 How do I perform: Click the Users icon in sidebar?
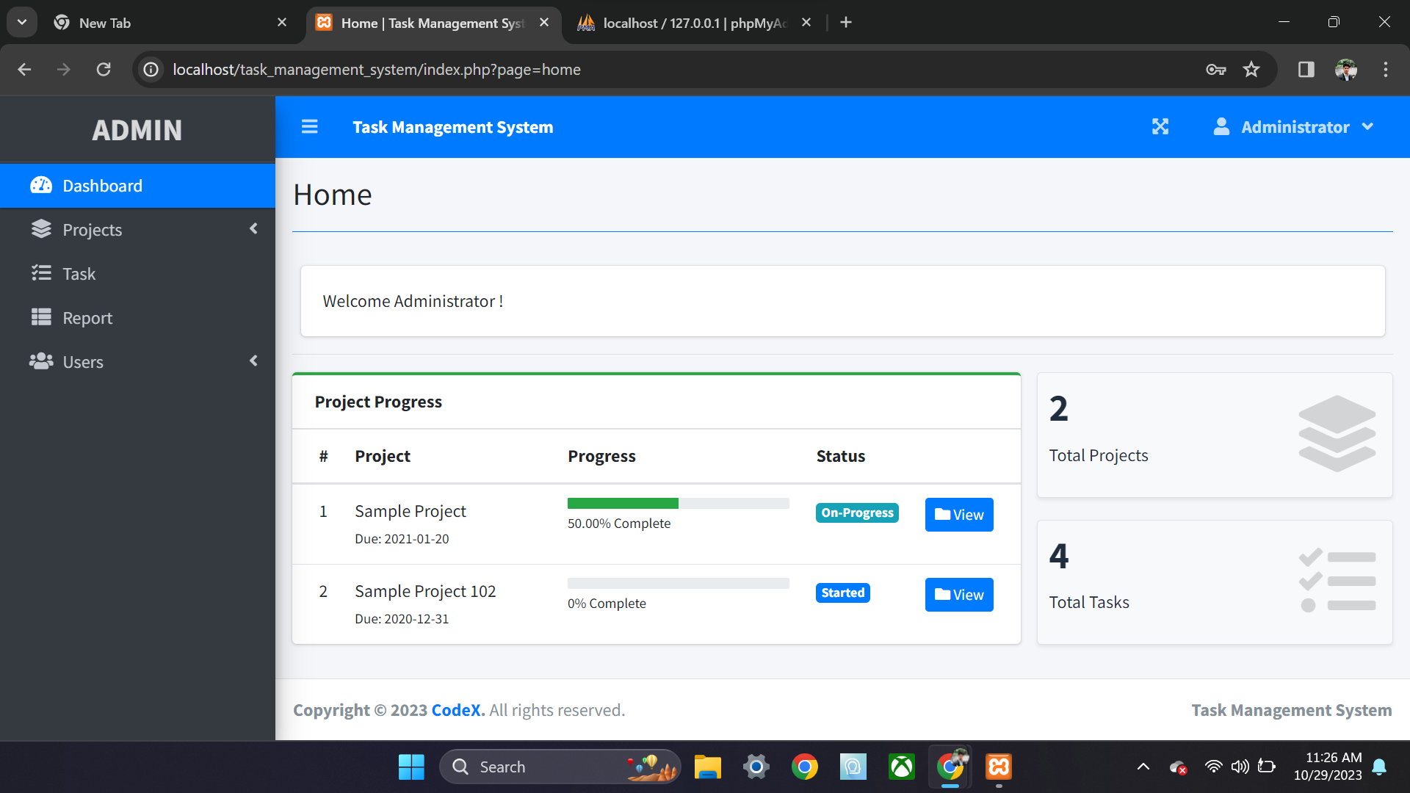42,361
